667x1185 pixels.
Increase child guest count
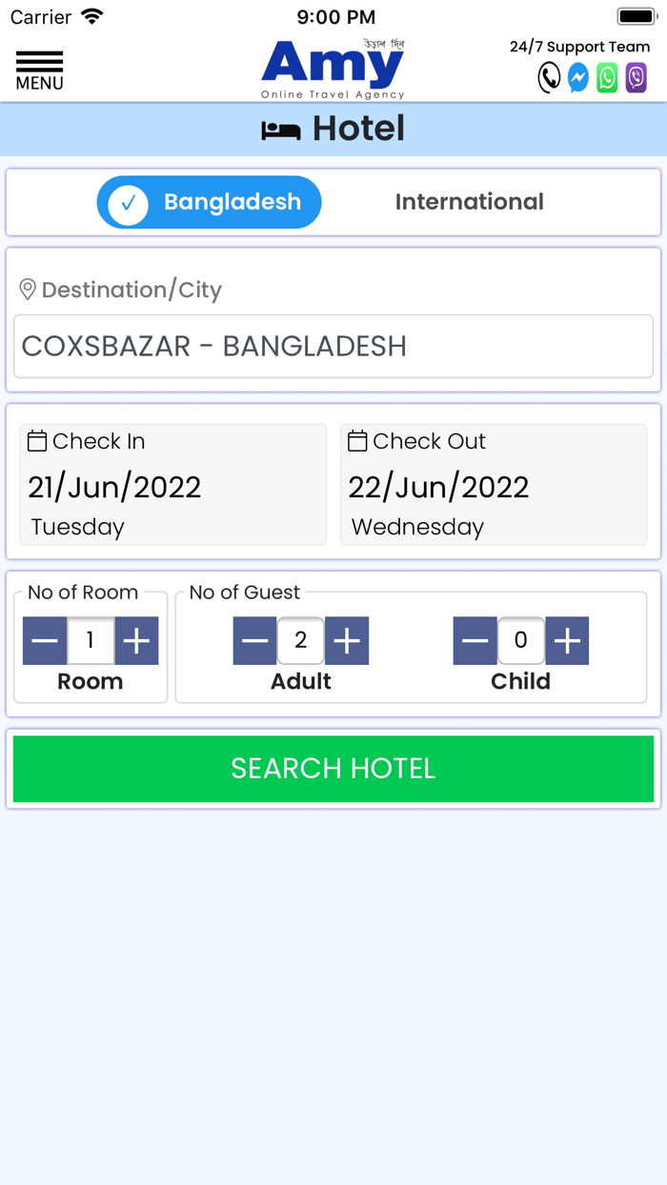(567, 641)
